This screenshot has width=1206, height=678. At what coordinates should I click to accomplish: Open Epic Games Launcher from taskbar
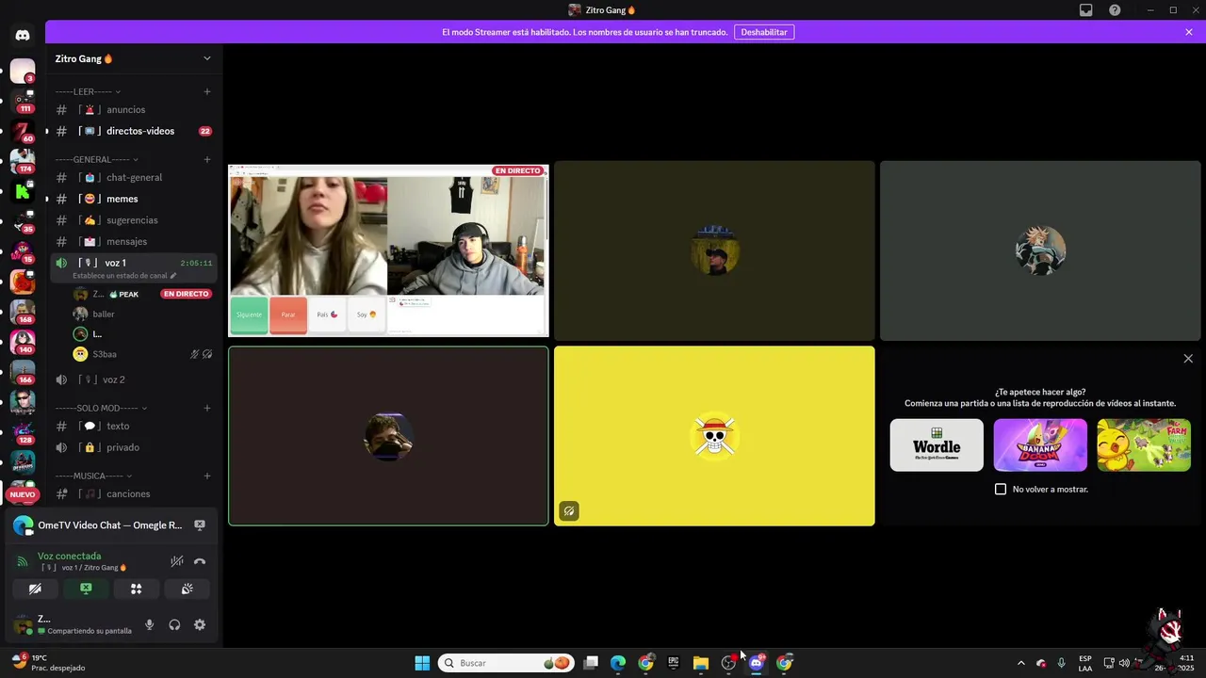[674, 663]
